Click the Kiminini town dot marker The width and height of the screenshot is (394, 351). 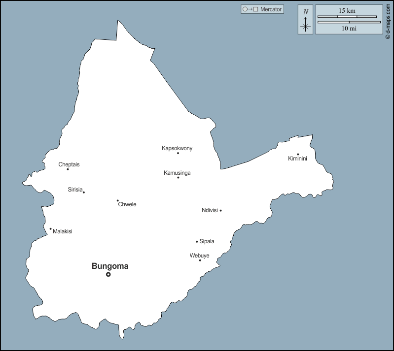(298, 154)
